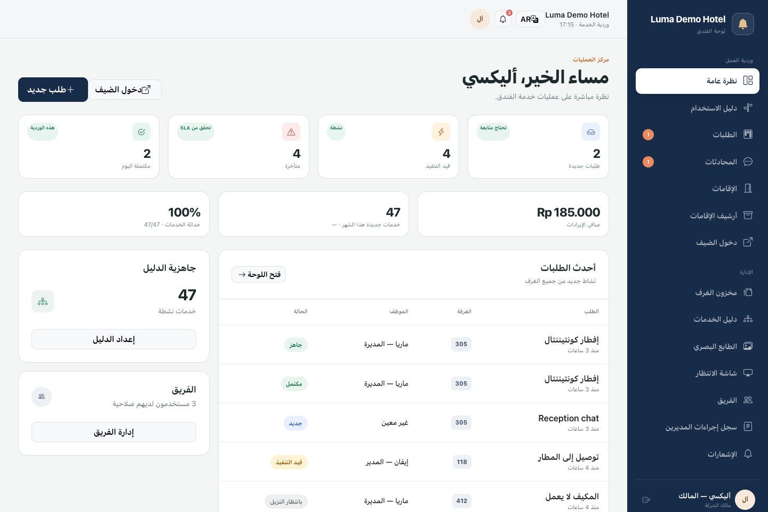Open سجل إجراءات المديرين in the sidebar

[x=698, y=427]
